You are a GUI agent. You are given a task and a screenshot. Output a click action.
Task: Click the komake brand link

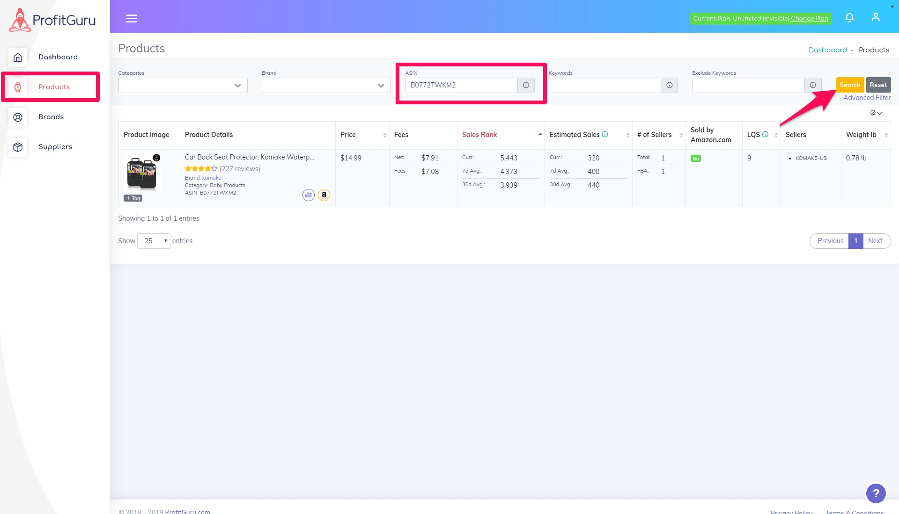pyautogui.click(x=212, y=178)
